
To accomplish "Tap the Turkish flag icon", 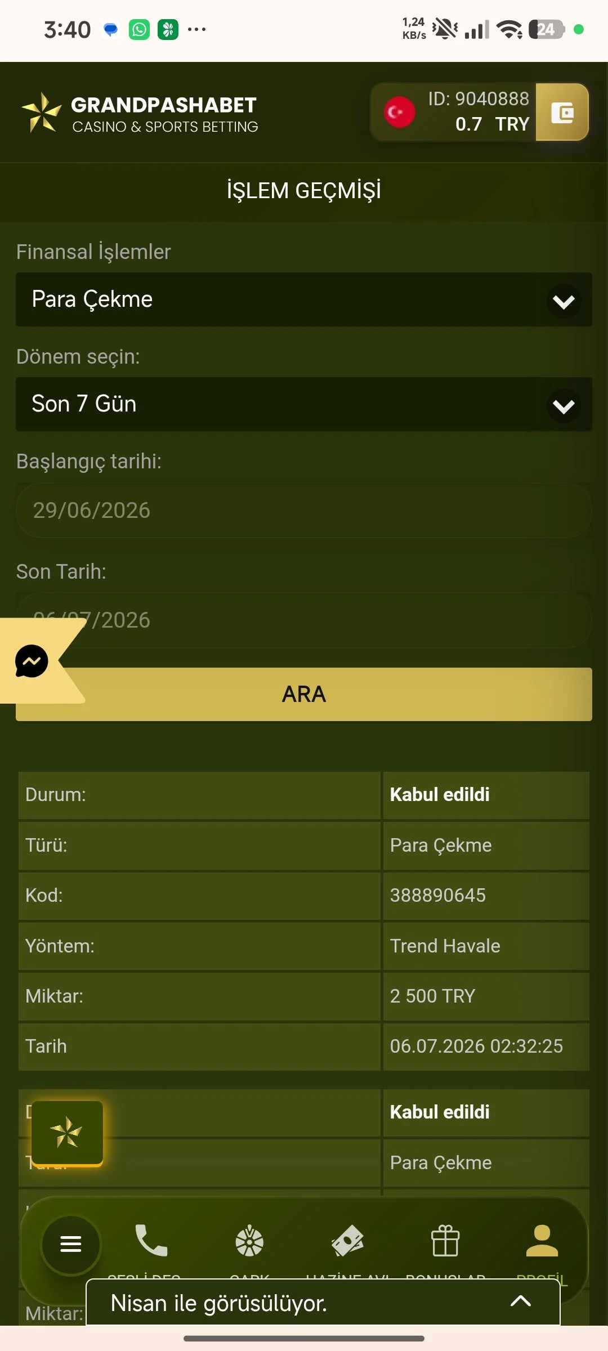I will (x=399, y=112).
